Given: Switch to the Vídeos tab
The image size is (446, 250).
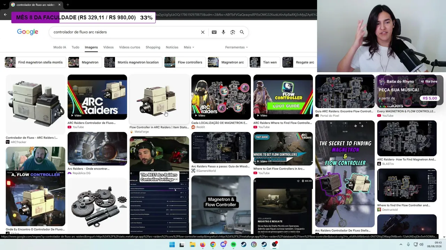Looking at the screenshot, I should pos(108,47).
